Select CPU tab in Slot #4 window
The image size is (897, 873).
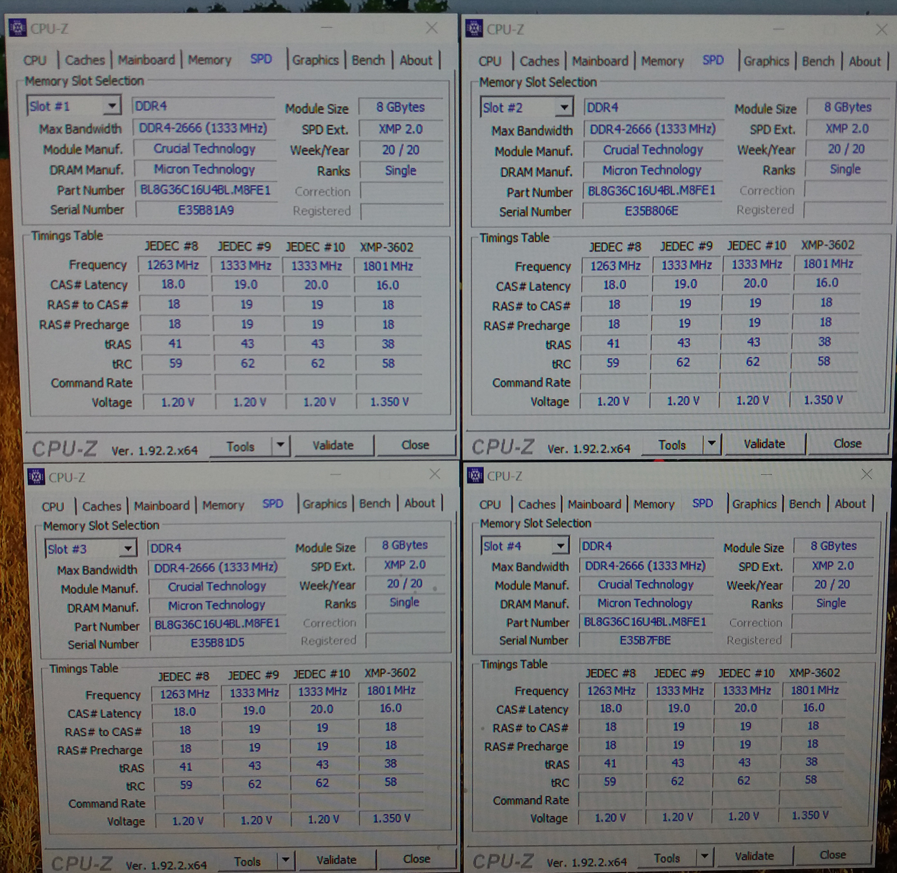(x=490, y=505)
